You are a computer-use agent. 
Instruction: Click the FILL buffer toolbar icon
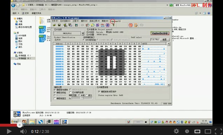[102, 25]
